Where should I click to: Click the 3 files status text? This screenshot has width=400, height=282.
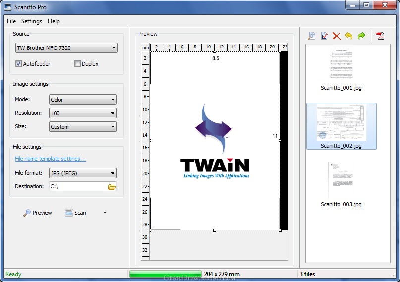click(x=307, y=274)
